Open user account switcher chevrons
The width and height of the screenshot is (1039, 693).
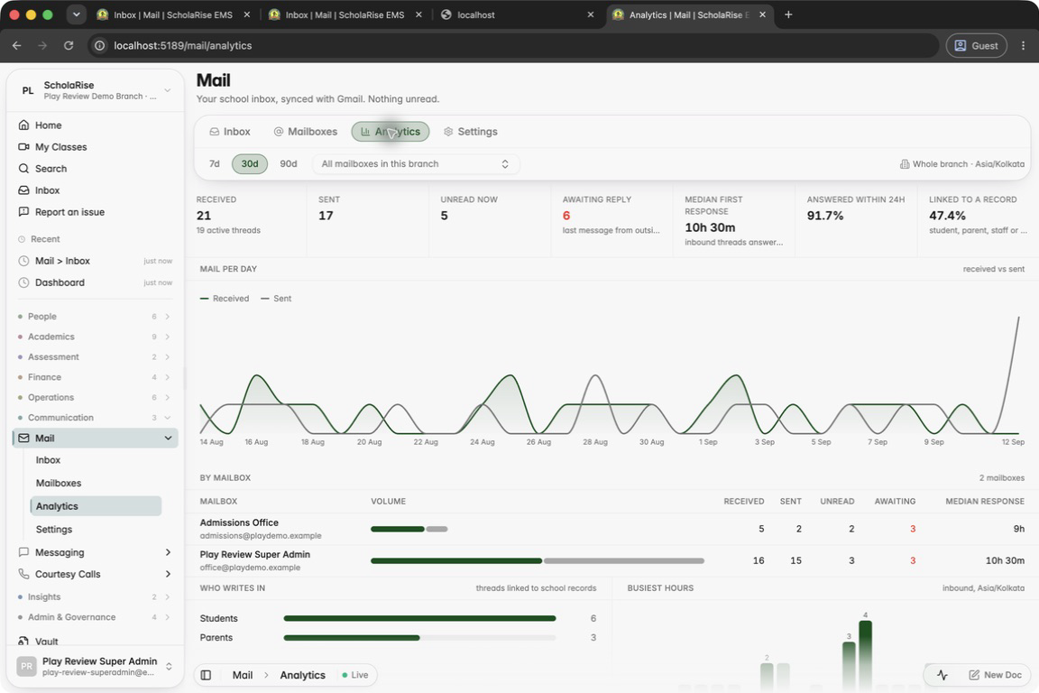169,666
